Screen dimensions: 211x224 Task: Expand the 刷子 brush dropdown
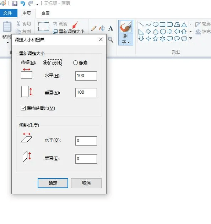(x=126, y=39)
